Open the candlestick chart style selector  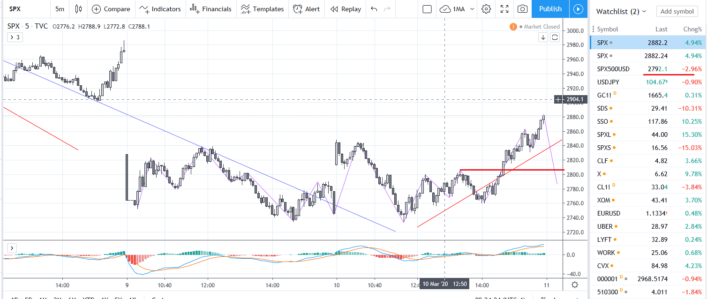point(78,9)
